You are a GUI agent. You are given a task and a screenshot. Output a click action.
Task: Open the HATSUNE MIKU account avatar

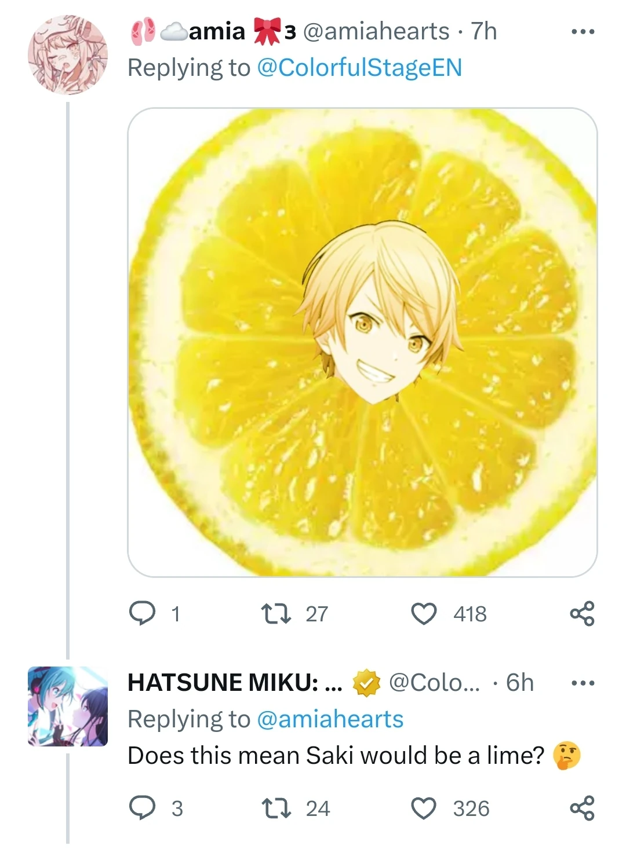[x=68, y=706]
